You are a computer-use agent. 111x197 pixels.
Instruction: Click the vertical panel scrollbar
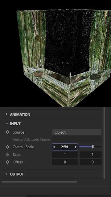pos(104,143)
